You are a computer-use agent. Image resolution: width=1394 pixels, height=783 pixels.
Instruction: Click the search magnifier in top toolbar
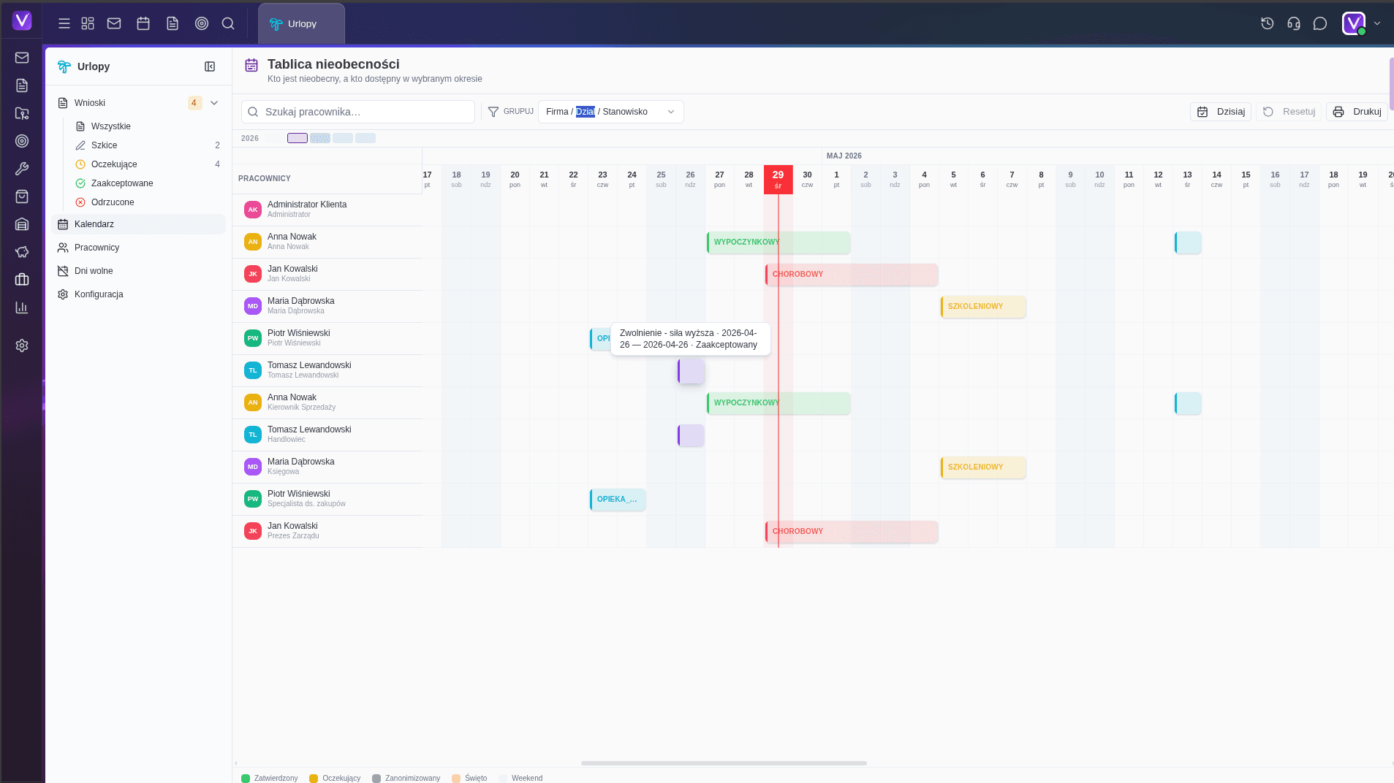tap(228, 23)
